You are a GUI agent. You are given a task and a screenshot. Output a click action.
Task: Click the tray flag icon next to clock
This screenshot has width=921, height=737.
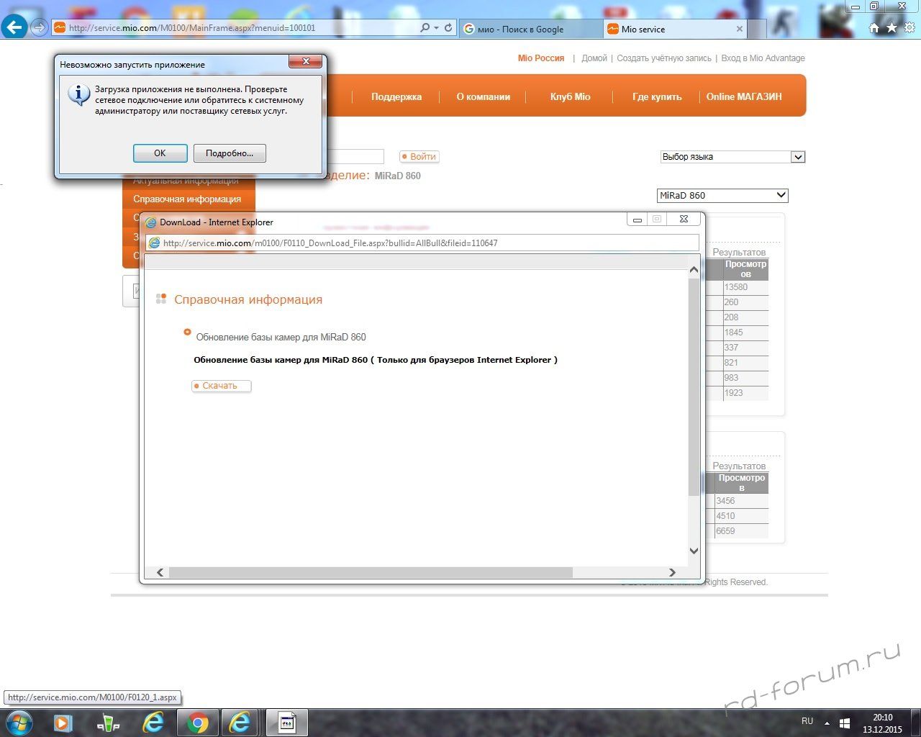(845, 723)
